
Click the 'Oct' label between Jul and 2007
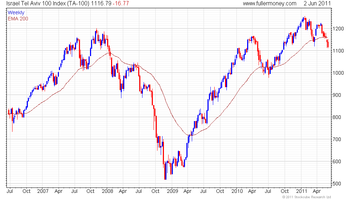(26, 191)
